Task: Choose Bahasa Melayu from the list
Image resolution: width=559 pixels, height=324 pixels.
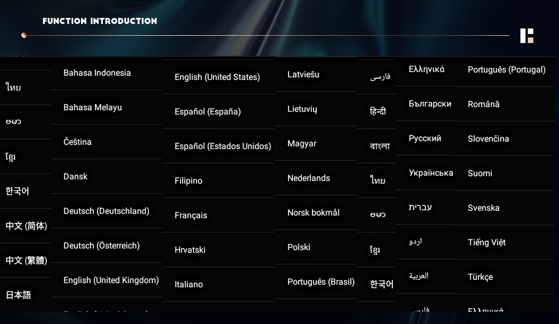Action: coord(93,108)
